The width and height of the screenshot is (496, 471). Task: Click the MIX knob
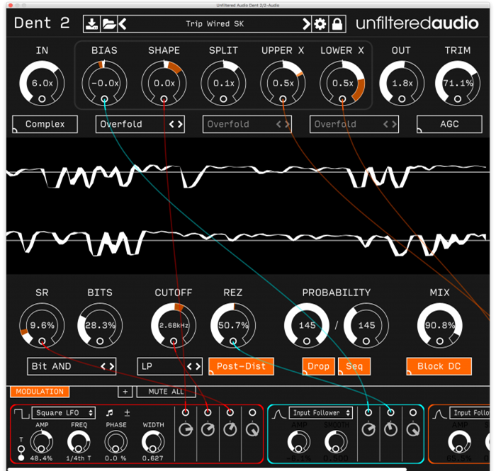click(x=440, y=325)
